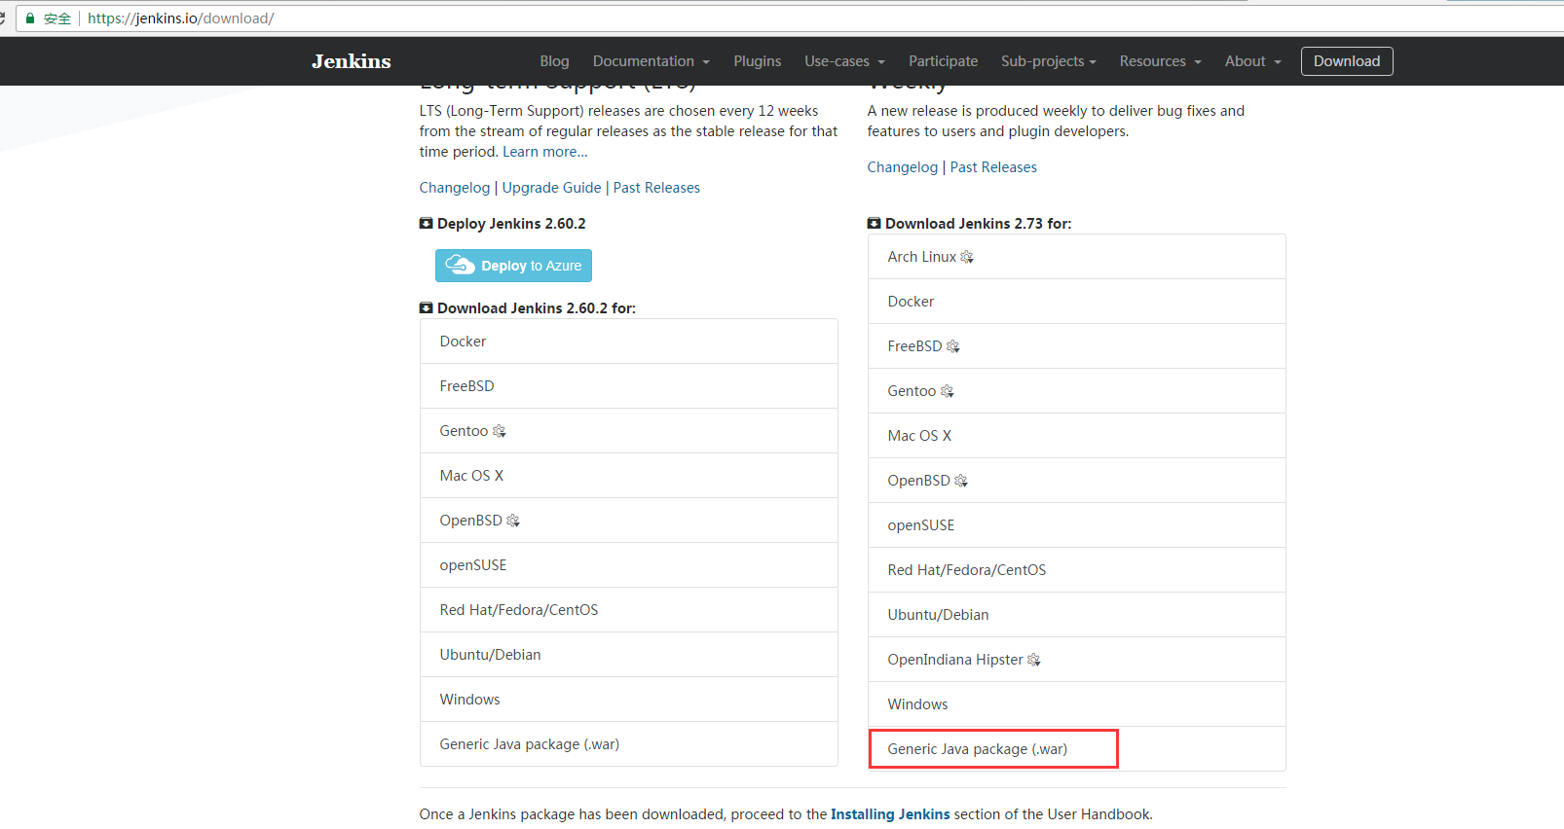Download Generic Java package (.war) for Jenkins 2.73

click(1077, 749)
